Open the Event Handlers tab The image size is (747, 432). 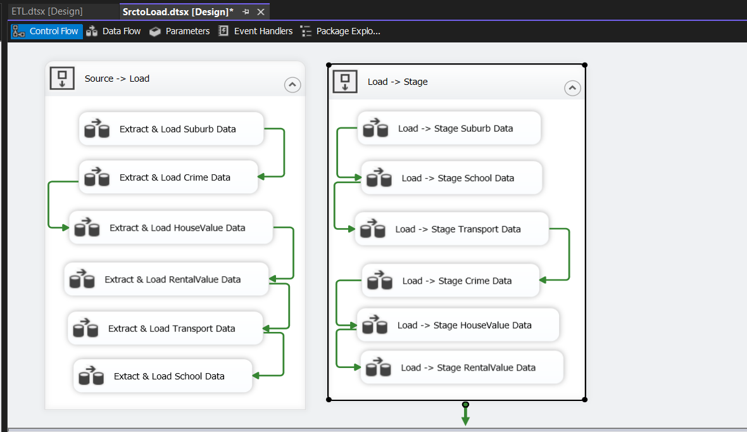[x=256, y=31]
